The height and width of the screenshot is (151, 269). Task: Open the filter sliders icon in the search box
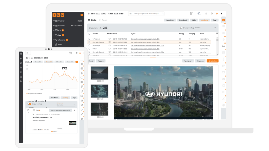coord(131,14)
